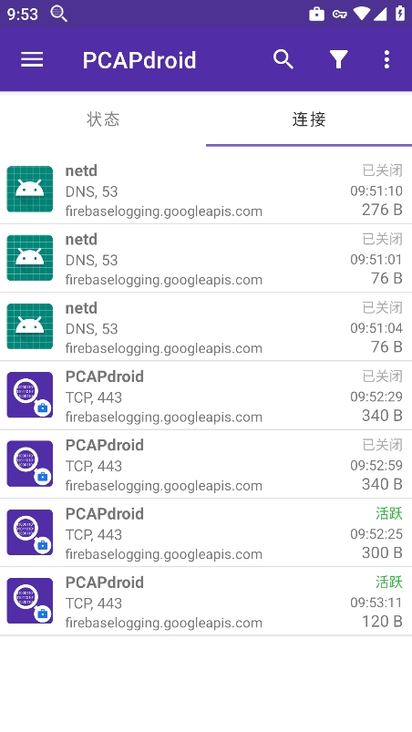Open active PCAPdroid connection with 300 B
The width and height of the screenshot is (412, 732).
[206, 532]
